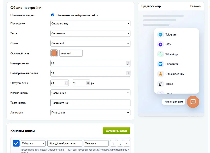Viewport: 210px width, 153px height.
Task: Click the ВКонтакте text in preview list
Action: coord(172,64)
